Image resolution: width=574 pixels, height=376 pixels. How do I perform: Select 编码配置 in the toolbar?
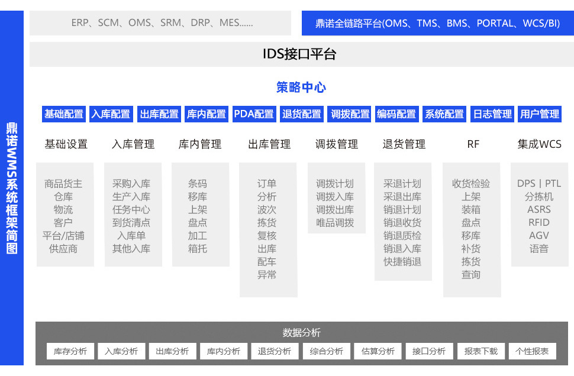396,114
